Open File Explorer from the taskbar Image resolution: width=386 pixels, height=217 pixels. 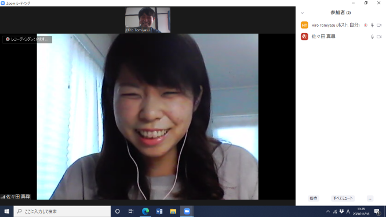coord(173,211)
